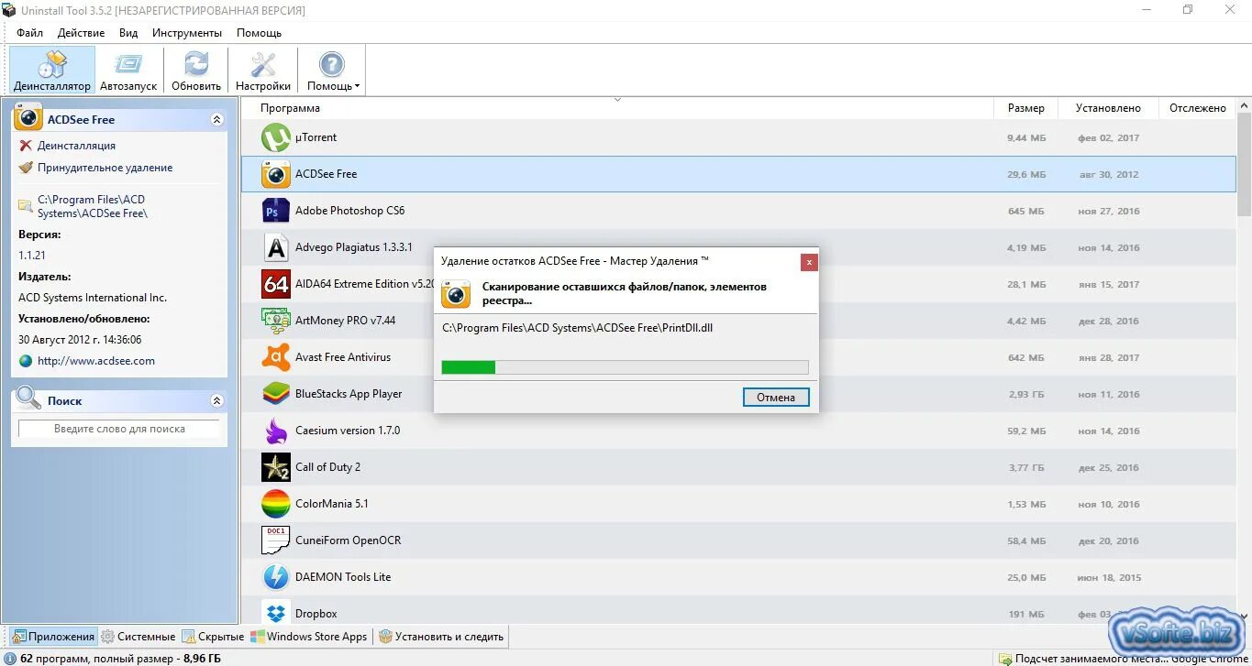
Task: Click the green scan progress bar
Action: 625,367
